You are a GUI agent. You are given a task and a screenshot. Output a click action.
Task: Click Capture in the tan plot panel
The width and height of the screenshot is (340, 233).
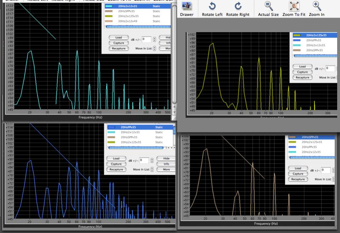pos(298,174)
